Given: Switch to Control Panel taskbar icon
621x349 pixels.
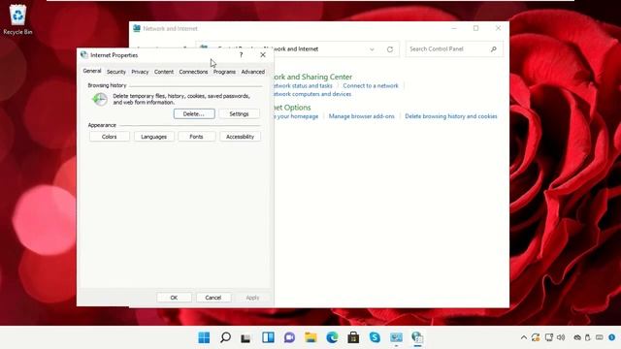Looking at the screenshot, I should coord(396,337).
